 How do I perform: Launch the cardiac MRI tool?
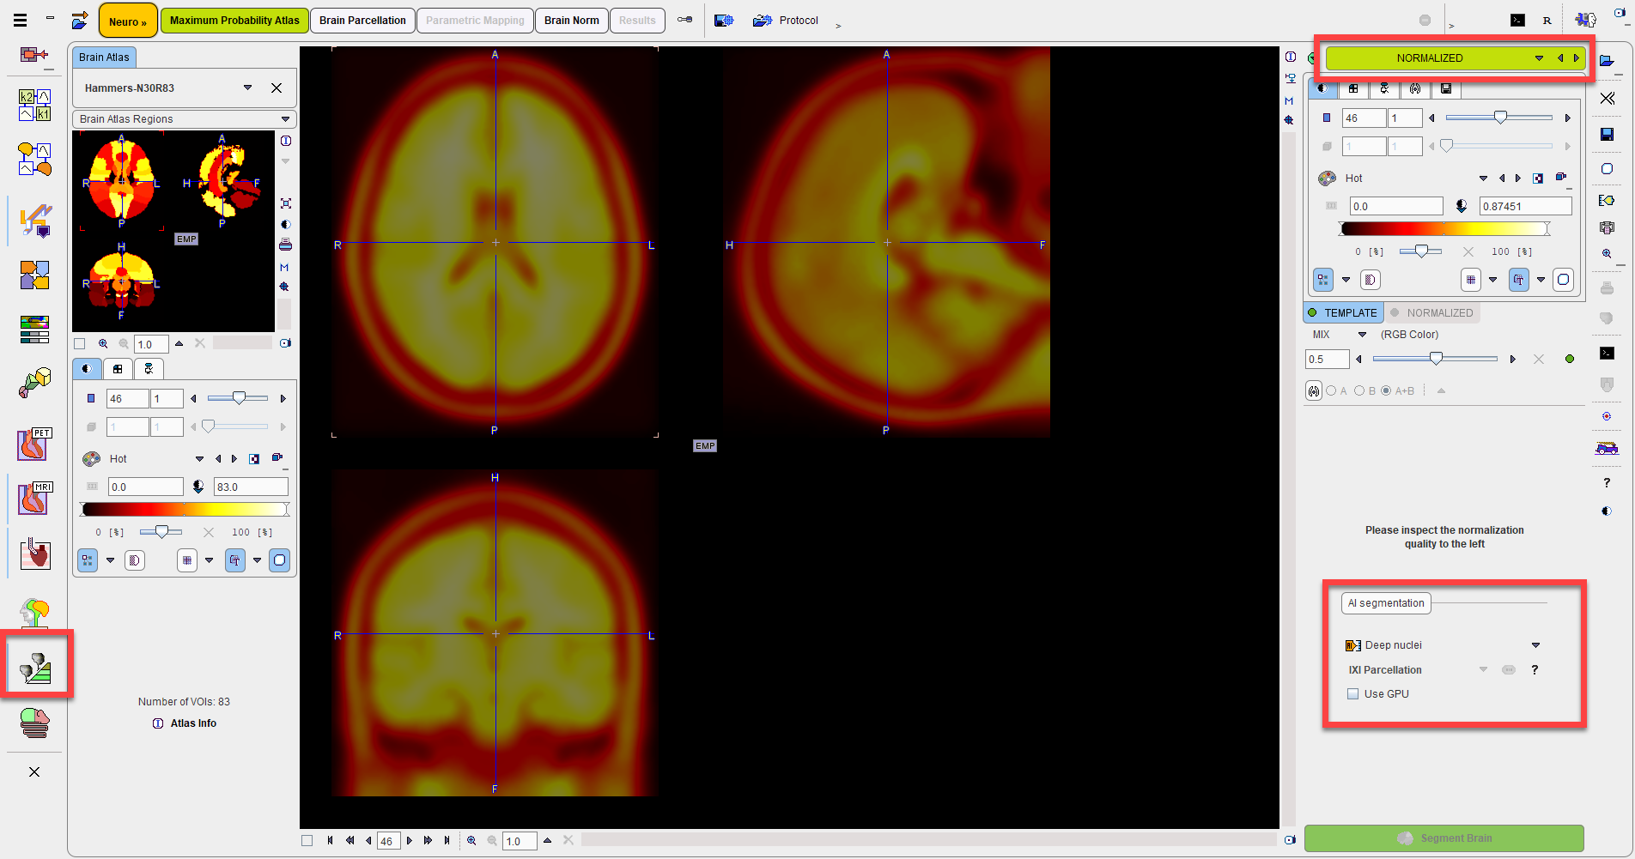pyautogui.click(x=34, y=498)
